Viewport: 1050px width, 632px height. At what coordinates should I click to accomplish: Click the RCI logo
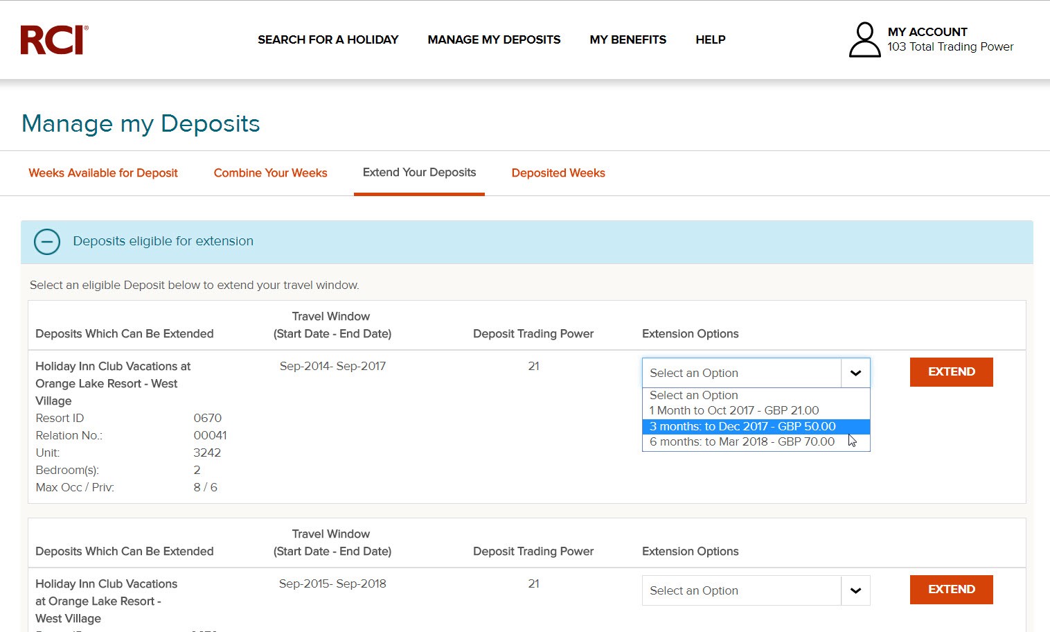coord(54,39)
